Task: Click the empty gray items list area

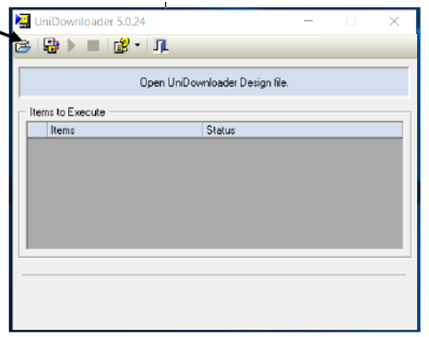Action: (215, 193)
